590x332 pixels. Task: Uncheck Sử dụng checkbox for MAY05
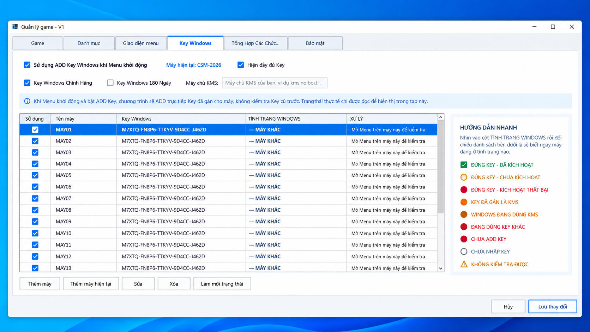35,175
